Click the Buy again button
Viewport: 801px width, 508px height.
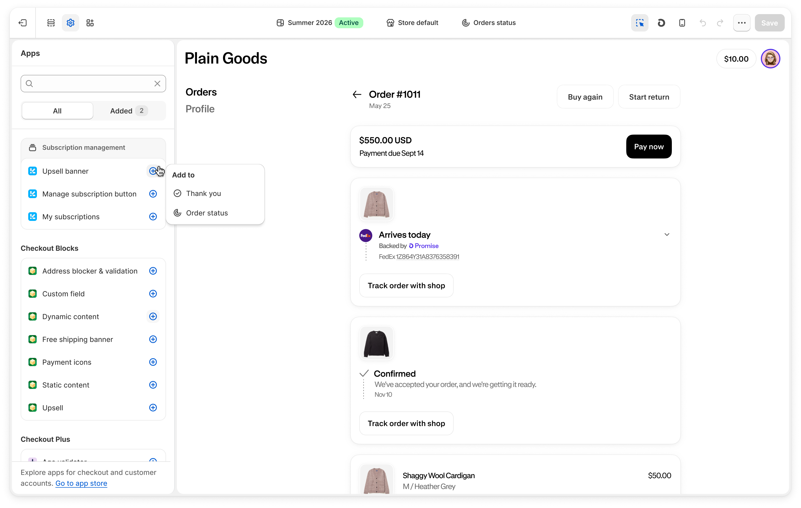585,97
